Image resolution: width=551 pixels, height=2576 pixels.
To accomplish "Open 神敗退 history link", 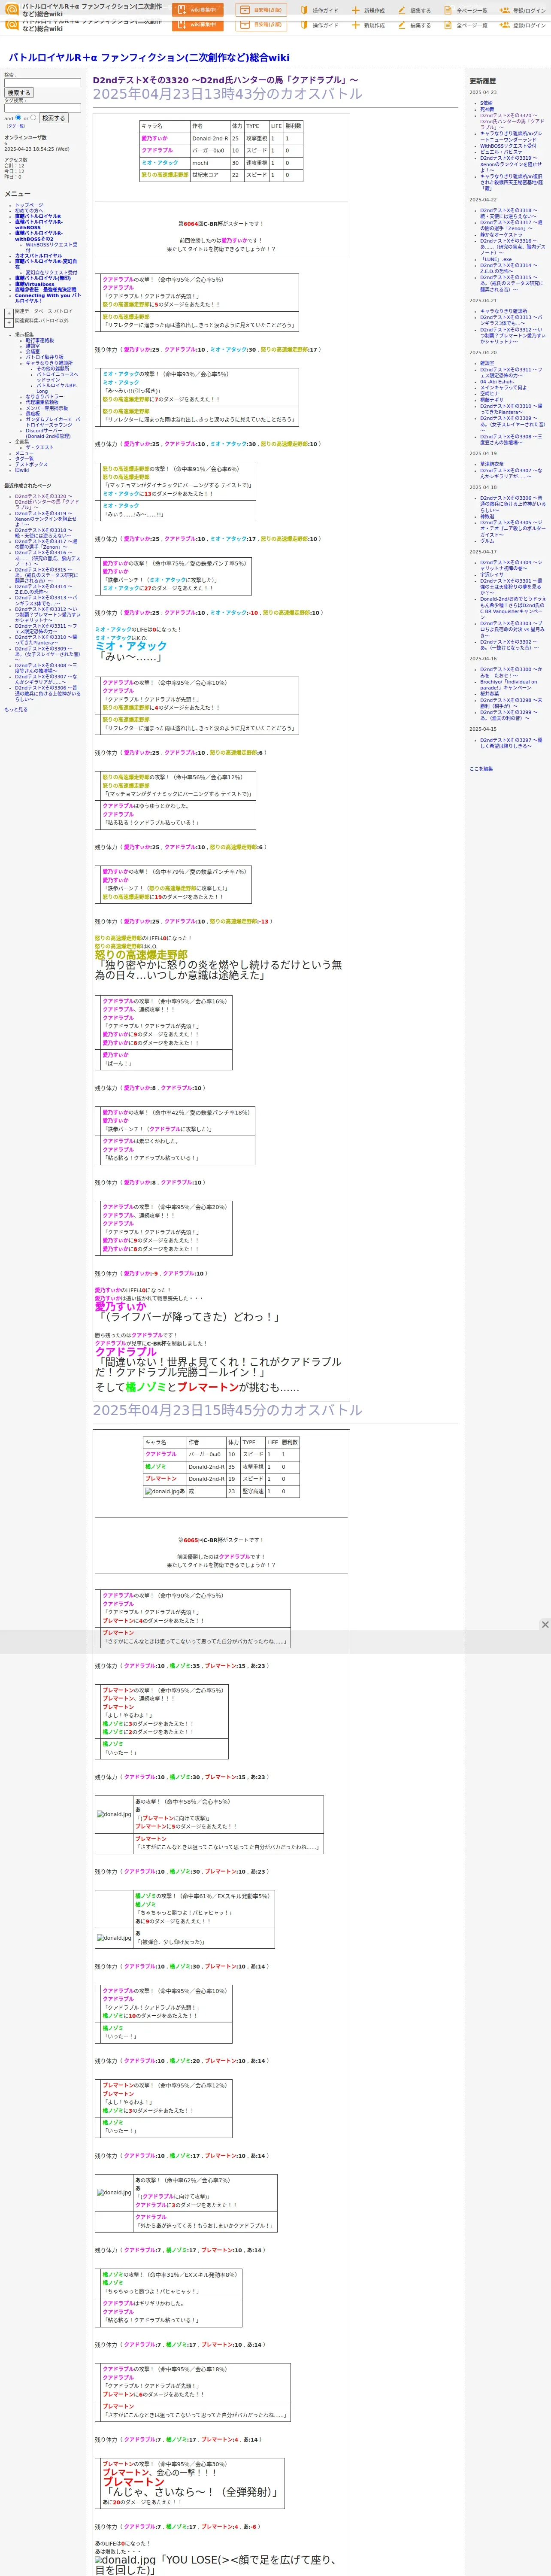I will 487,516.
